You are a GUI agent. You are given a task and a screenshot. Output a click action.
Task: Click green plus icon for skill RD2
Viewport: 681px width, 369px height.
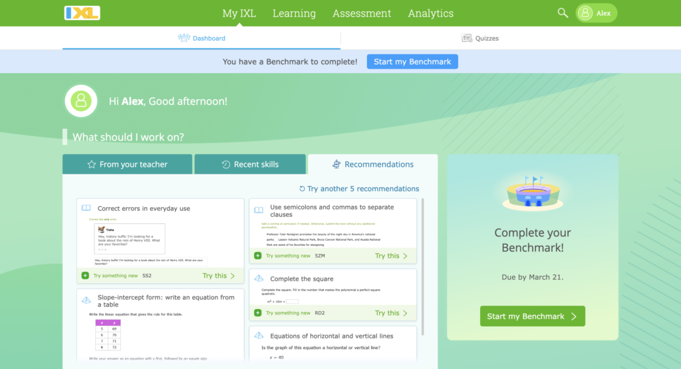pos(257,313)
